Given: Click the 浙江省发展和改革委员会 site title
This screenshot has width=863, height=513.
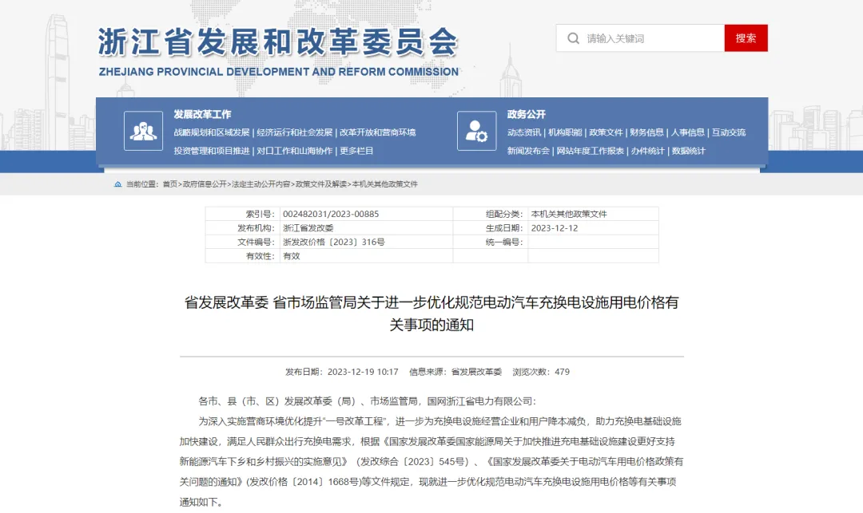Looking at the screenshot, I should tap(278, 42).
